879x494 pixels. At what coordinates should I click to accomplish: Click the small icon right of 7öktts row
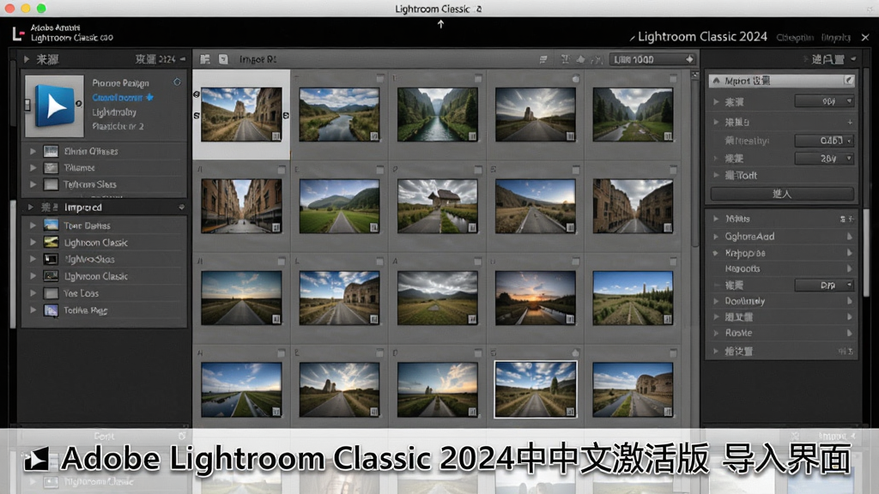click(846, 219)
